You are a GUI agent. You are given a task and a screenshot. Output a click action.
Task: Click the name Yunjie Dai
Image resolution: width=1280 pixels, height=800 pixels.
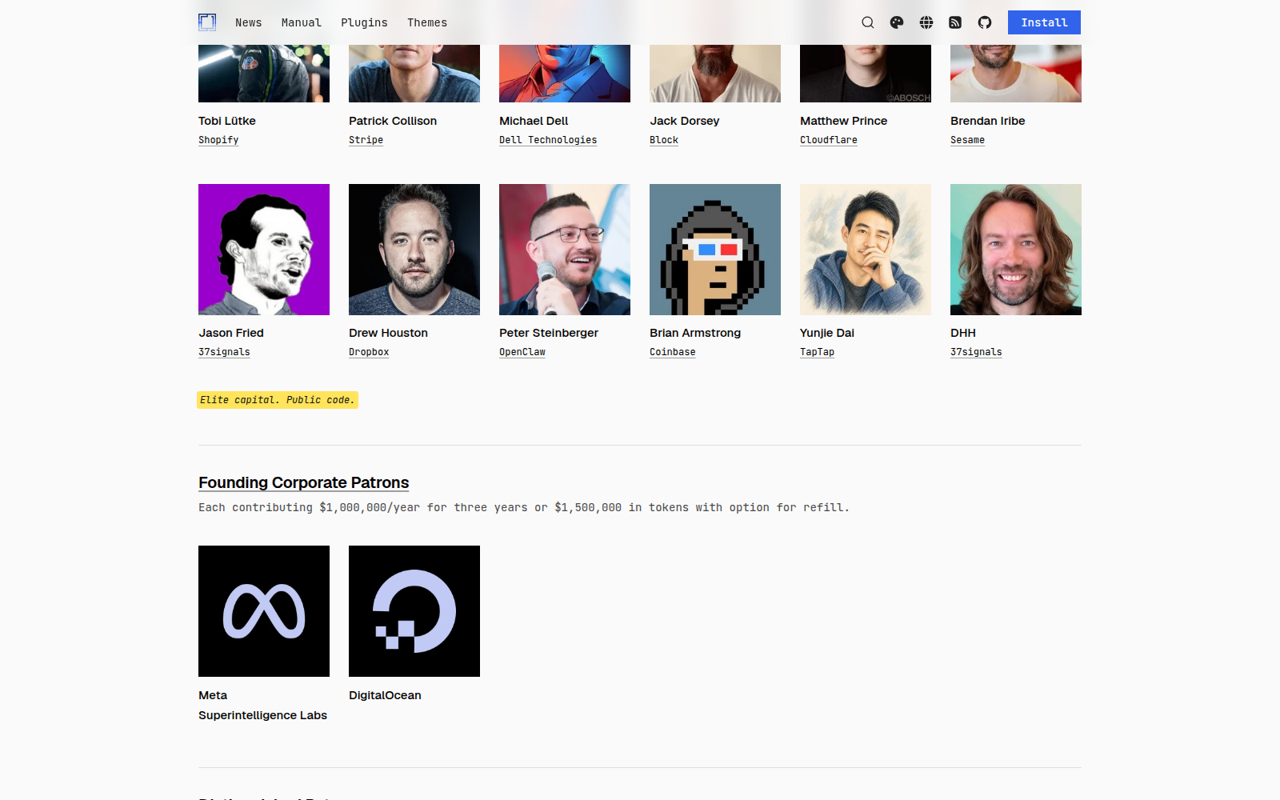[x=827, y=333]
